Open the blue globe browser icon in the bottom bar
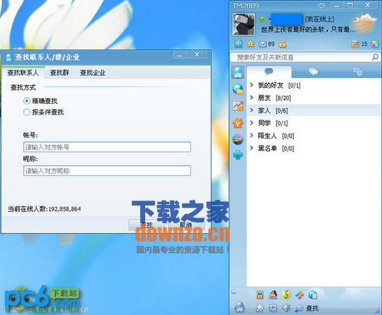 coord(313,295)
